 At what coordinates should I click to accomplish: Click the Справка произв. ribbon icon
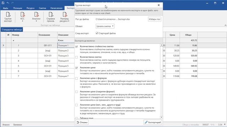tap(50, 17)
